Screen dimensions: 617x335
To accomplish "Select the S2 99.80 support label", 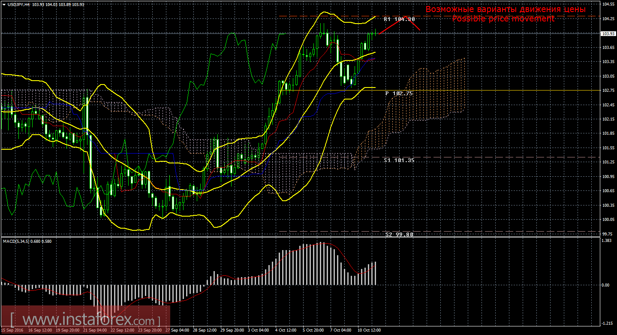I will (x=399, y=235).
